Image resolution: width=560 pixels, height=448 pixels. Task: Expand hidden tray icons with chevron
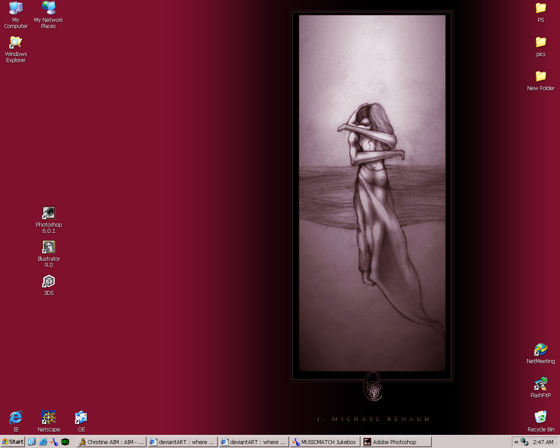point(516,442)
